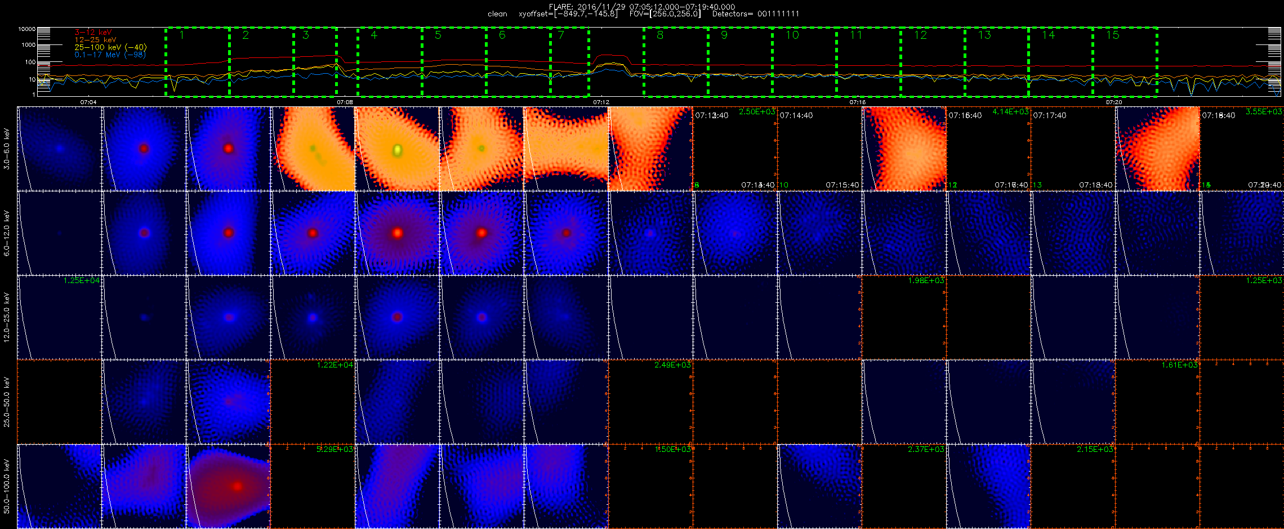Open the interval 2 image in 6.0-12.0 keV row
This screenshot has width=1284, height=529.
click(x=144, y=233)
